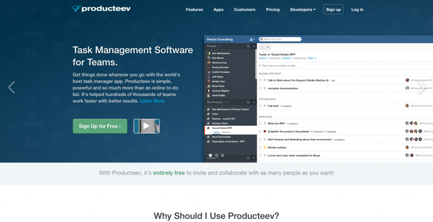
Task: Click the green Sign Up for Free button
Action: (100, 126)
